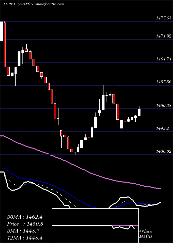Click the <<Live MACD label
The image size is (173, 243).
click(146, 234)
